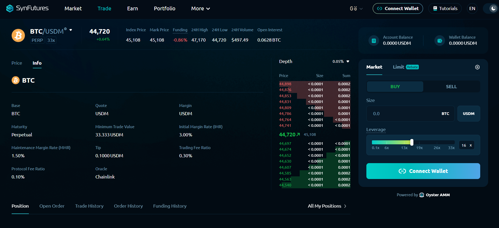The height and width of the screenshot is (228, 499).
Task: Click bid price 44,540 in order book
Action: 285,185
